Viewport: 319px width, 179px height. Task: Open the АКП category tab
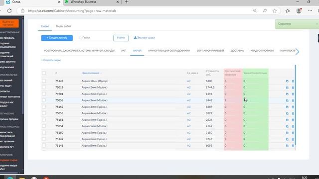(124, 51)
